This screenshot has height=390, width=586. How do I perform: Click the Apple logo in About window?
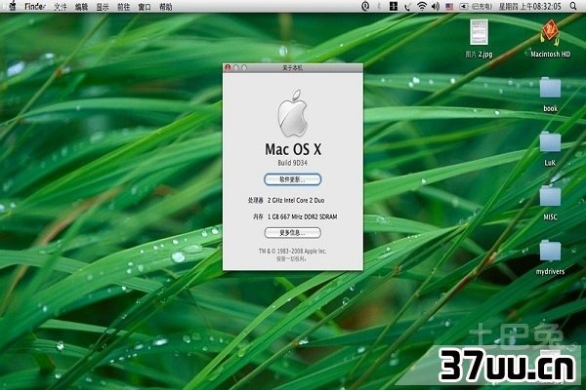293,113
